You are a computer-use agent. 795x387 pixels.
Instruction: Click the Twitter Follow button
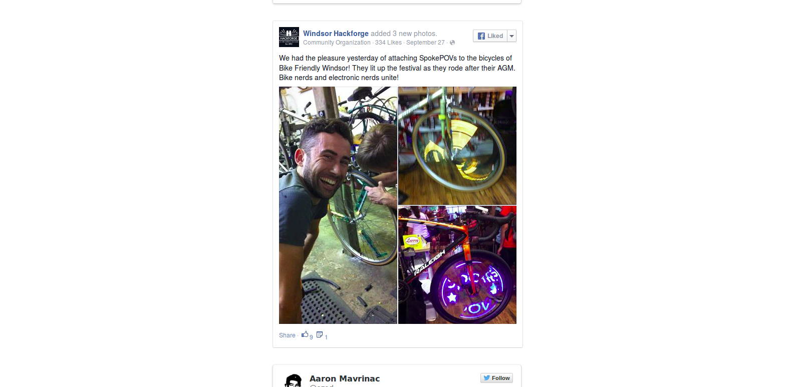[x=496, y=378]
